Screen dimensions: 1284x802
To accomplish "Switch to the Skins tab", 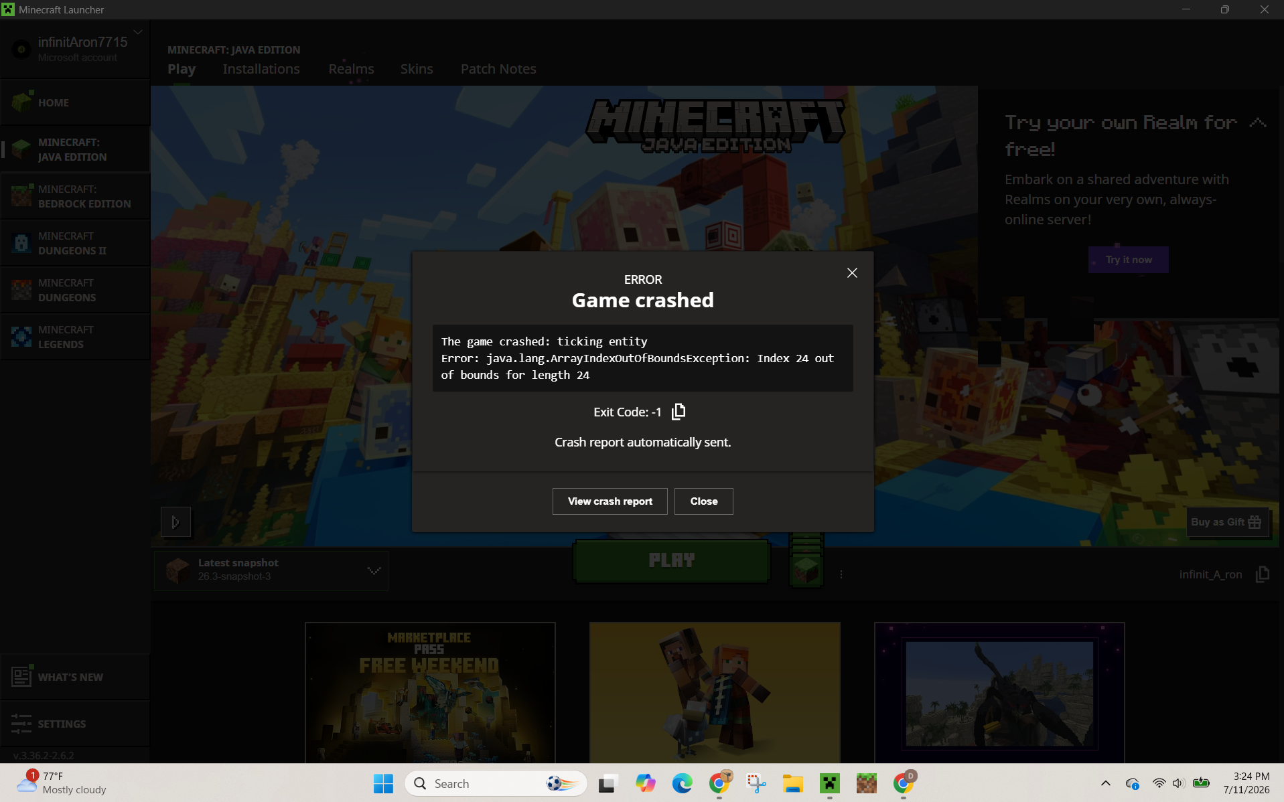I will 417,69.
